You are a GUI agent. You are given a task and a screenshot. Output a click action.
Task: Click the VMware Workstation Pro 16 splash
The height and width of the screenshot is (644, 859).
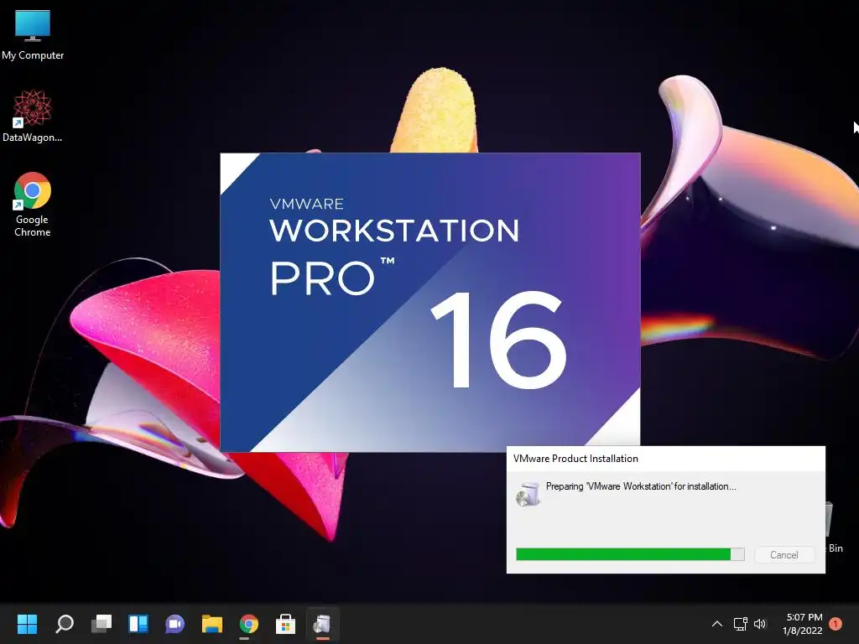(430, 302)
